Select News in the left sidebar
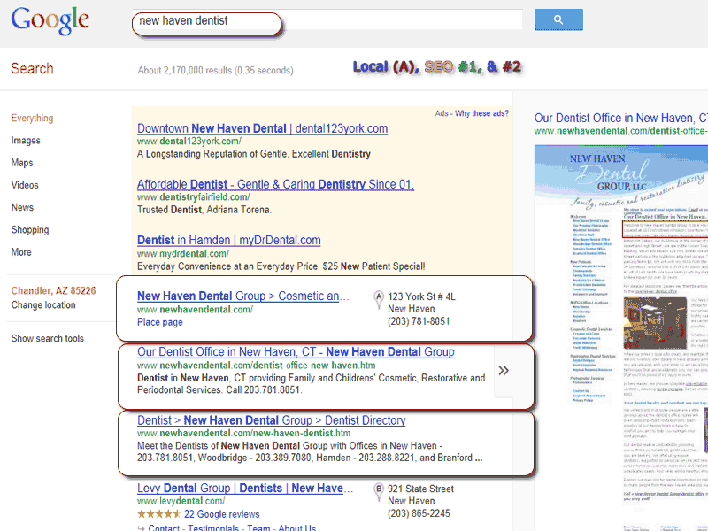Viewport: 708px width, 531px height. tap(22, 207)
